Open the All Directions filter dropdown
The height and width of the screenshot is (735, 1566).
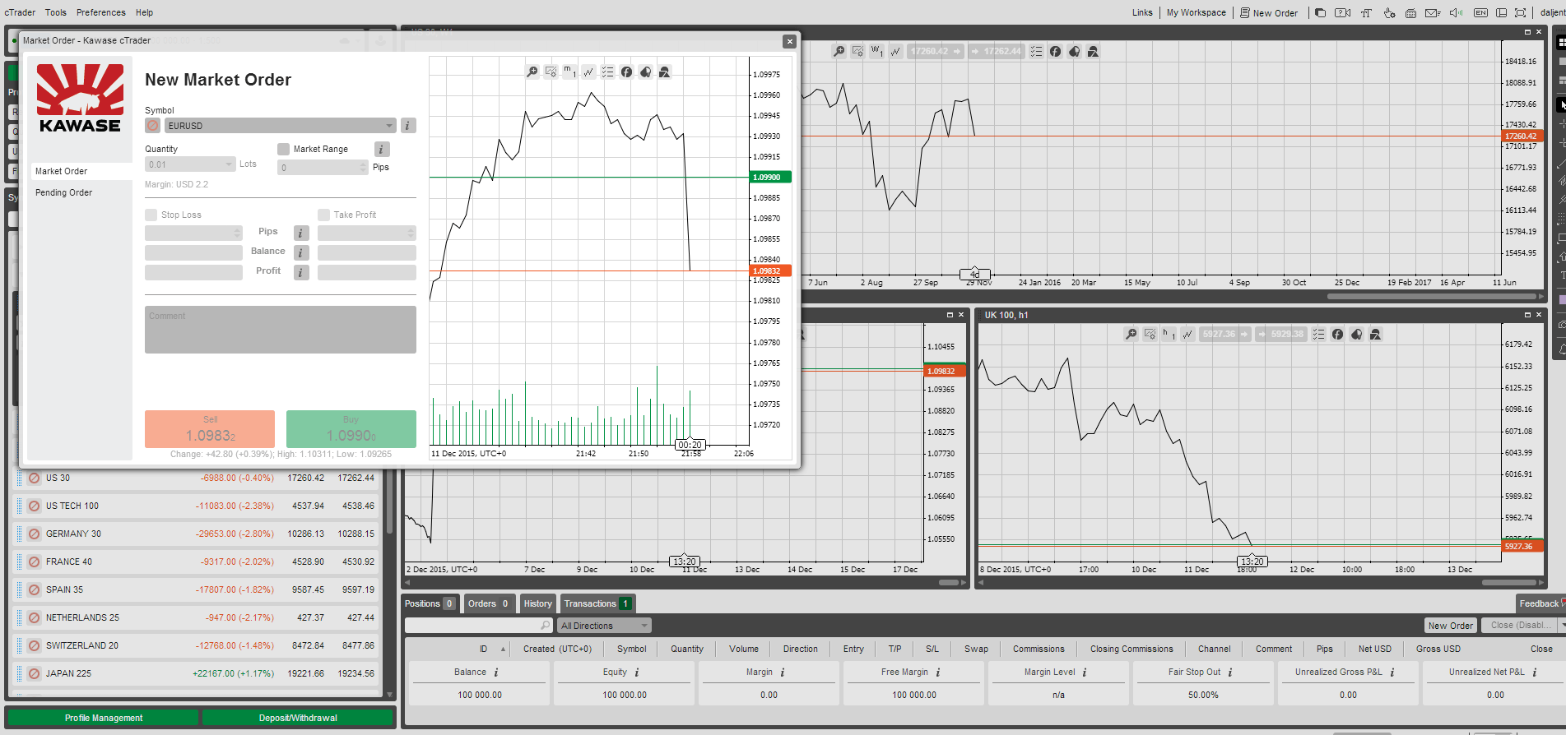coord(604,626)
